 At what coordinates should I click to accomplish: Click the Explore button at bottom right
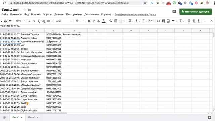[210, 117]
